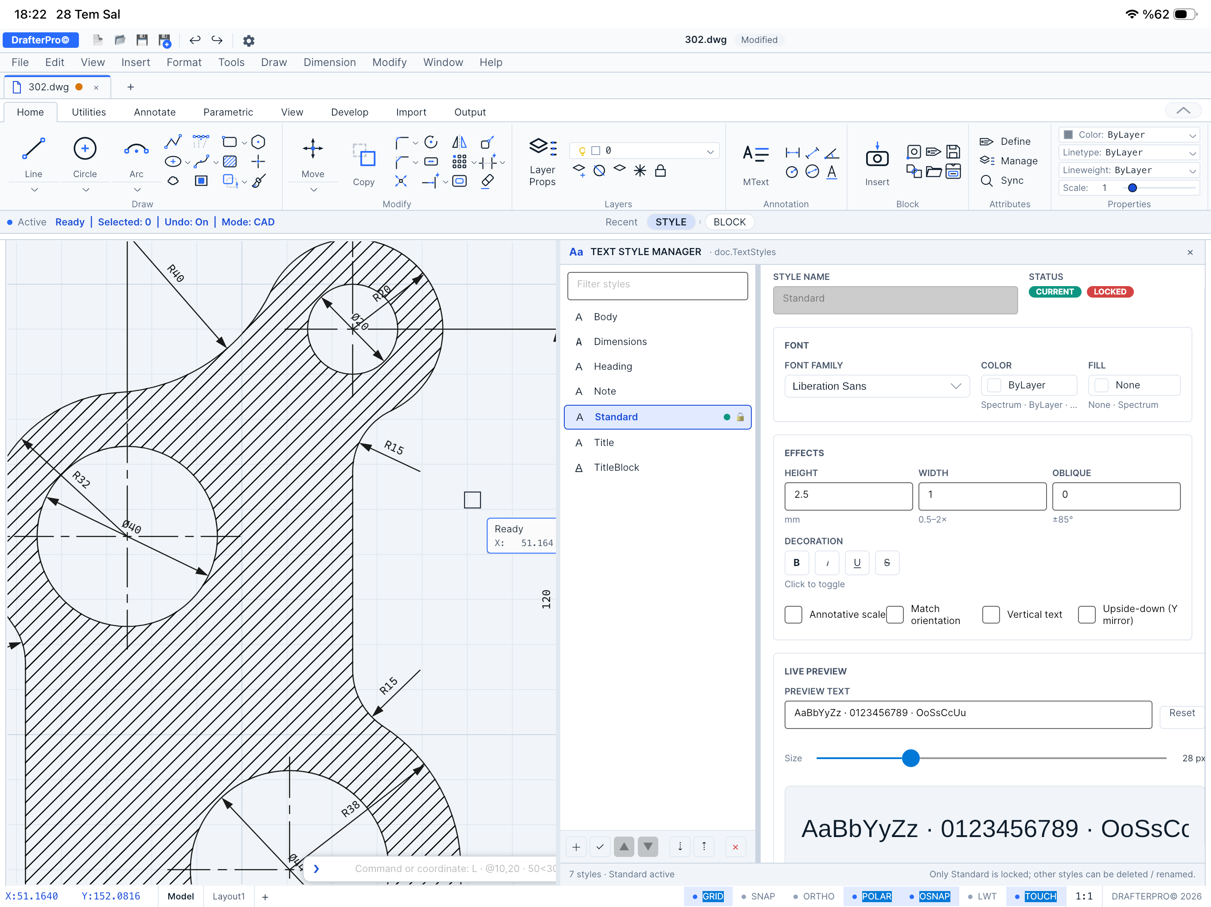Toggle Annotative scale checkbox
This screenshot has height=907, width=1211.
click(793, 614)
